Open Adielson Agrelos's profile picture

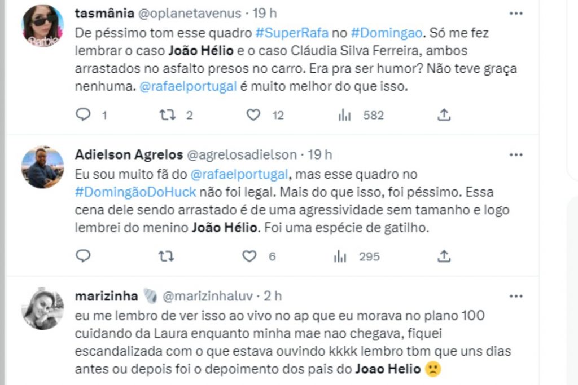point(42,167)
